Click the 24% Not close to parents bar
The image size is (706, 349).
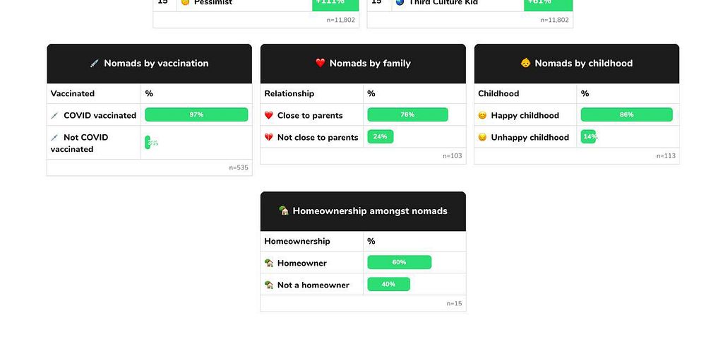pos(380,136)
